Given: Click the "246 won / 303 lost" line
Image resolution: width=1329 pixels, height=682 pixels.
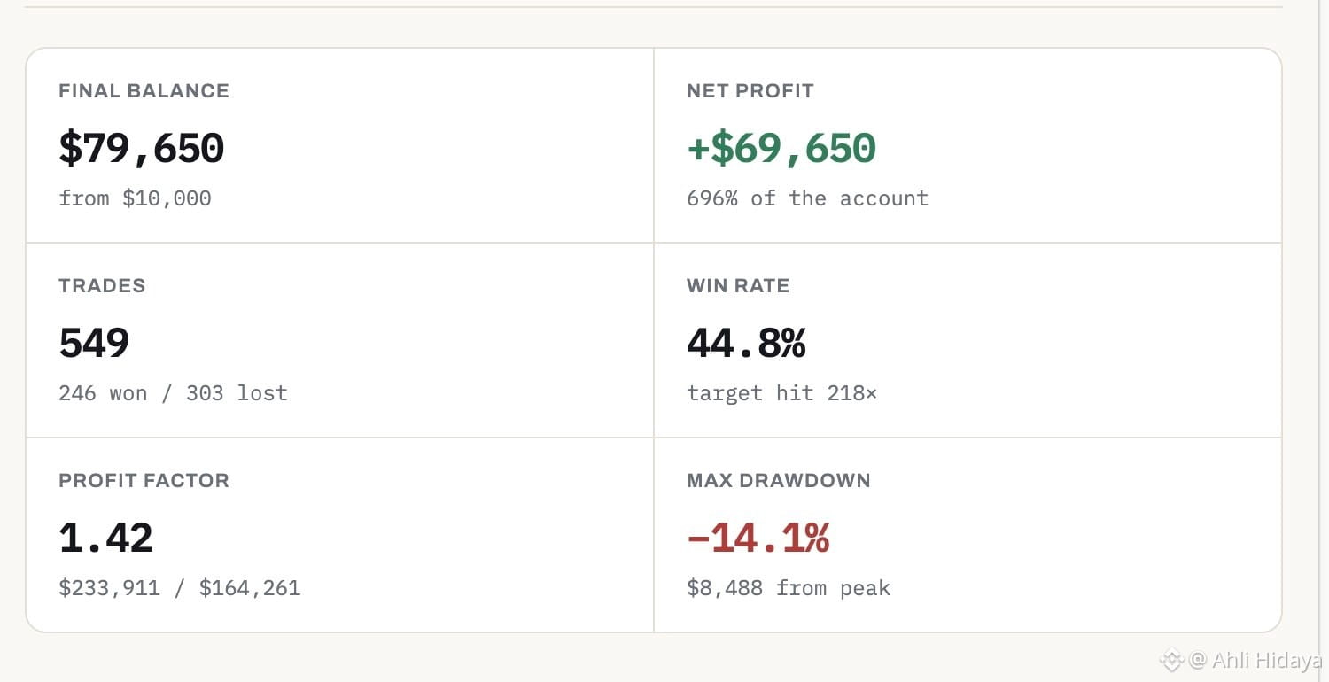Looking at the screenshot, I should point(173,393).
